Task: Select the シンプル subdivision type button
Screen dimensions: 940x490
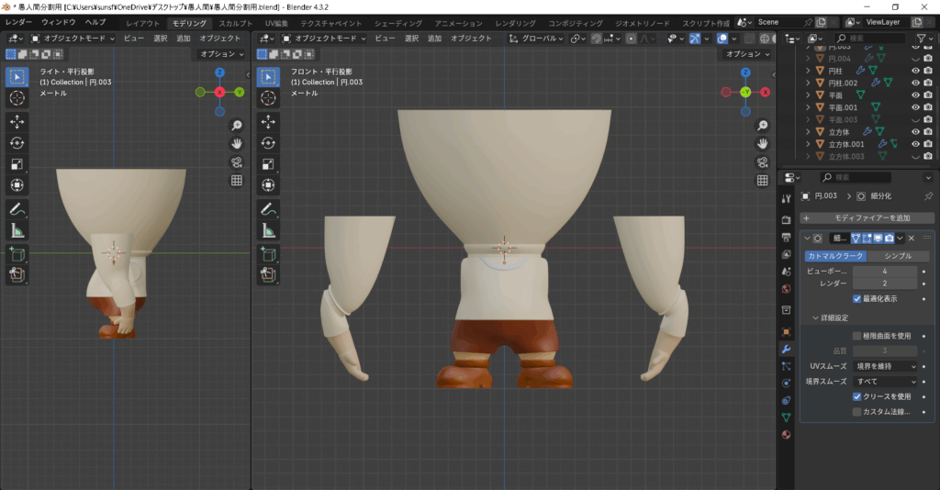Action: pos(900,256)
